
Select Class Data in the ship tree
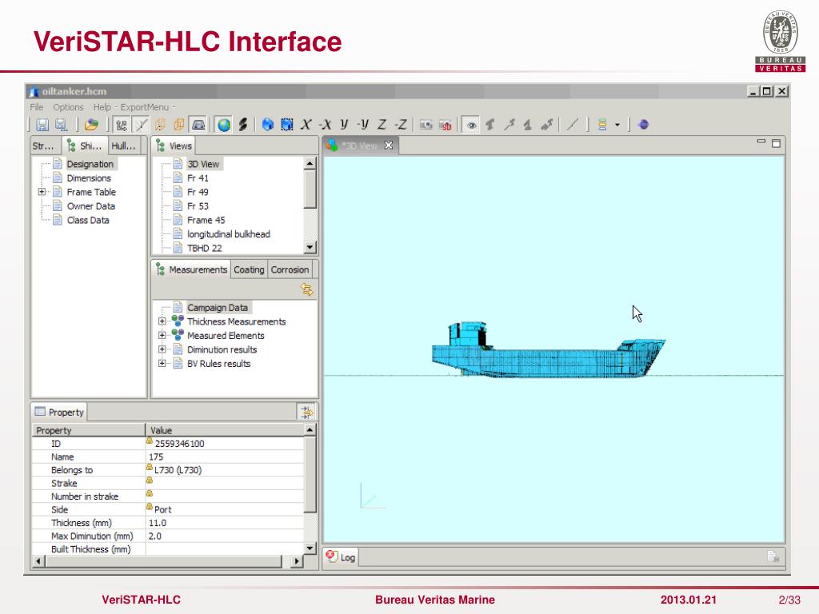[x=88, y=221]
